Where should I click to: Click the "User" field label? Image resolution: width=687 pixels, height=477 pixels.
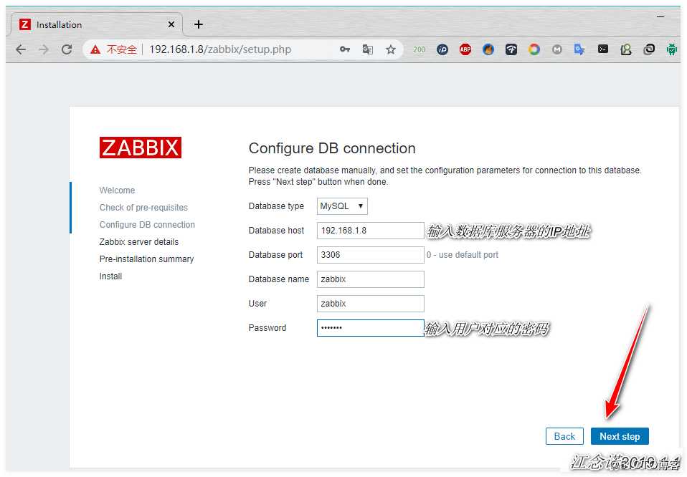(257, 304)
